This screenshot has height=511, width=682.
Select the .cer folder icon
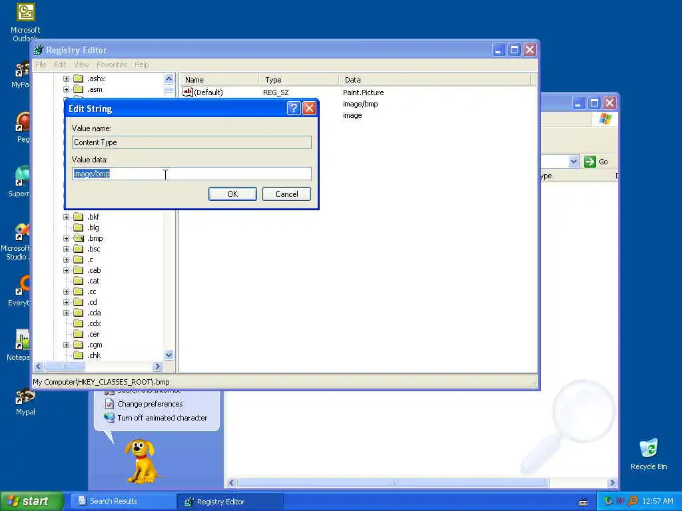(79, 334)
